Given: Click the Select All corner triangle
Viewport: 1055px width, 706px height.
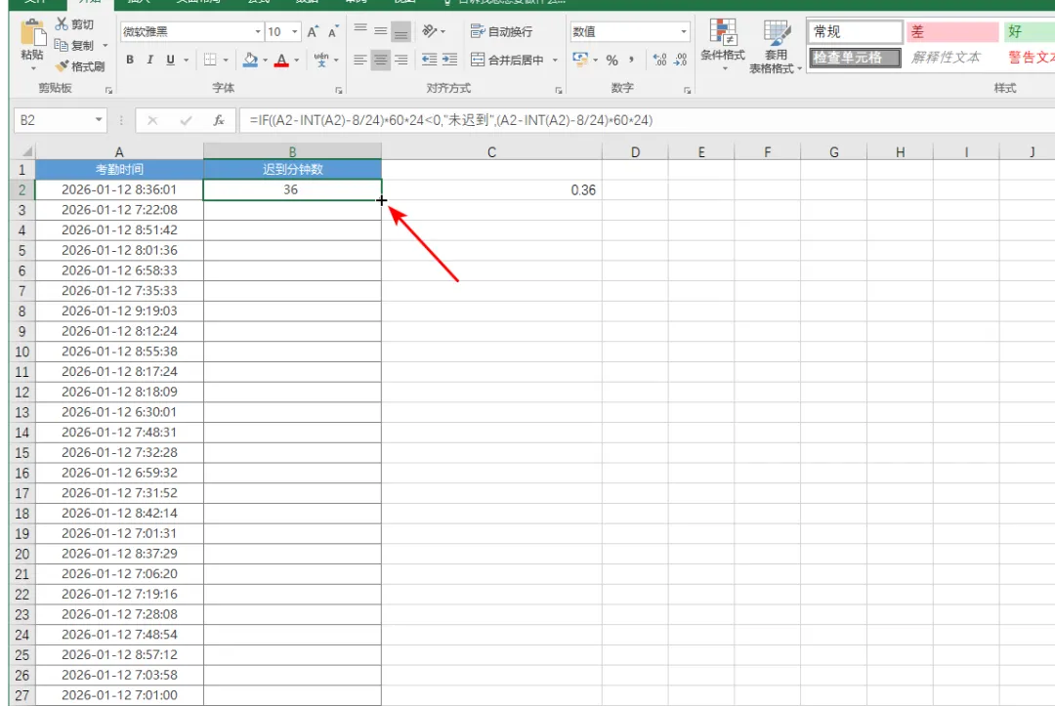Looking at the screenshot, I should (x=26, y=151).
